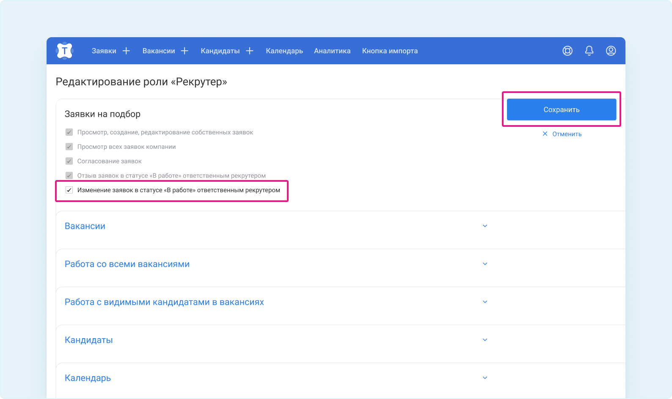The height and width of the screenshot is (399, 672).
Task: Open the user profile icon
Action: pyautogui.click(x=611, y=51)
